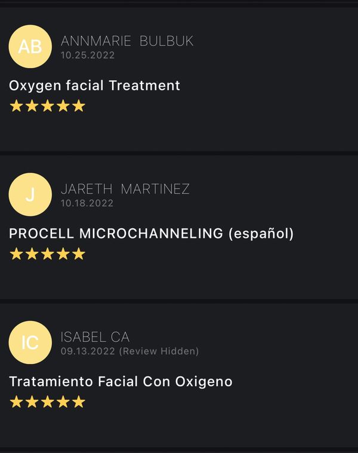The image size is (358, 453).
Task: Open reviewer name JARETH MARTINEZ
Action: click(x=125, y=189)
